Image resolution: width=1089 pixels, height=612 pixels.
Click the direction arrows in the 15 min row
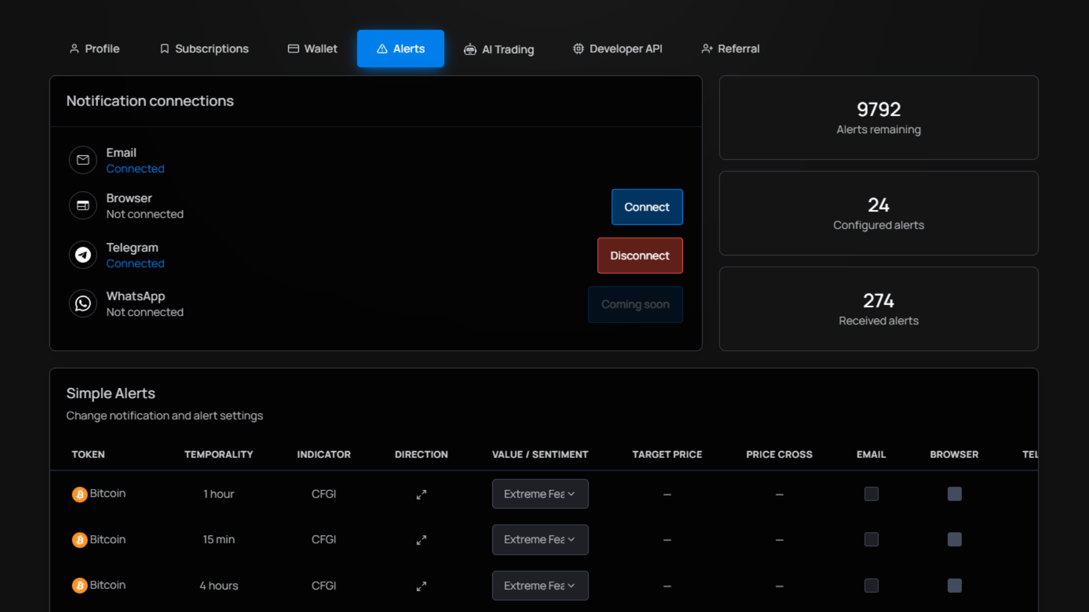coord(421,539)
